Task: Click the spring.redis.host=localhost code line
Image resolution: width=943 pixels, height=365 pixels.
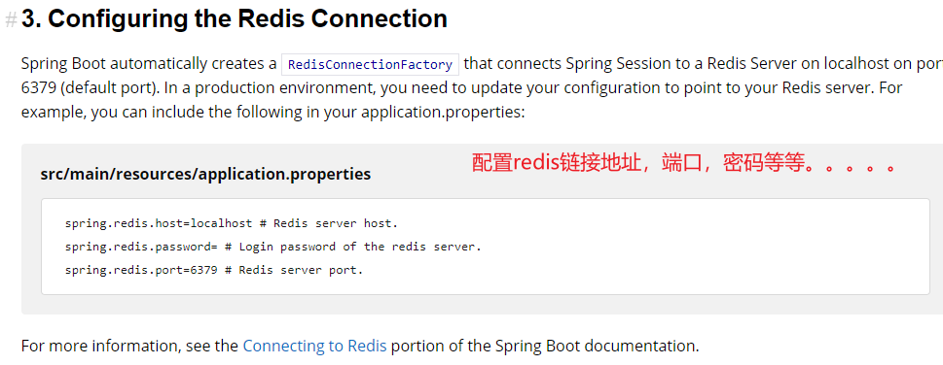Action: (232, 223)
